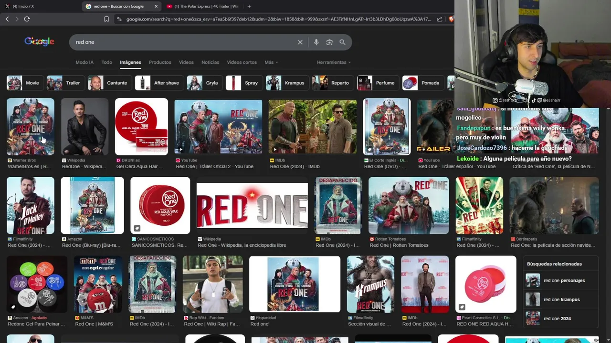The height and width of the screenshot is (343, 611).
Task: Open the El Corte Inglés Red One DVD image
Action: click(387, 127)
